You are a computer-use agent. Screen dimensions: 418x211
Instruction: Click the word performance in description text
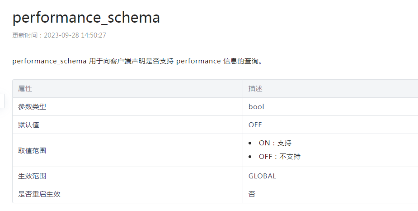[x=198, y=61]
